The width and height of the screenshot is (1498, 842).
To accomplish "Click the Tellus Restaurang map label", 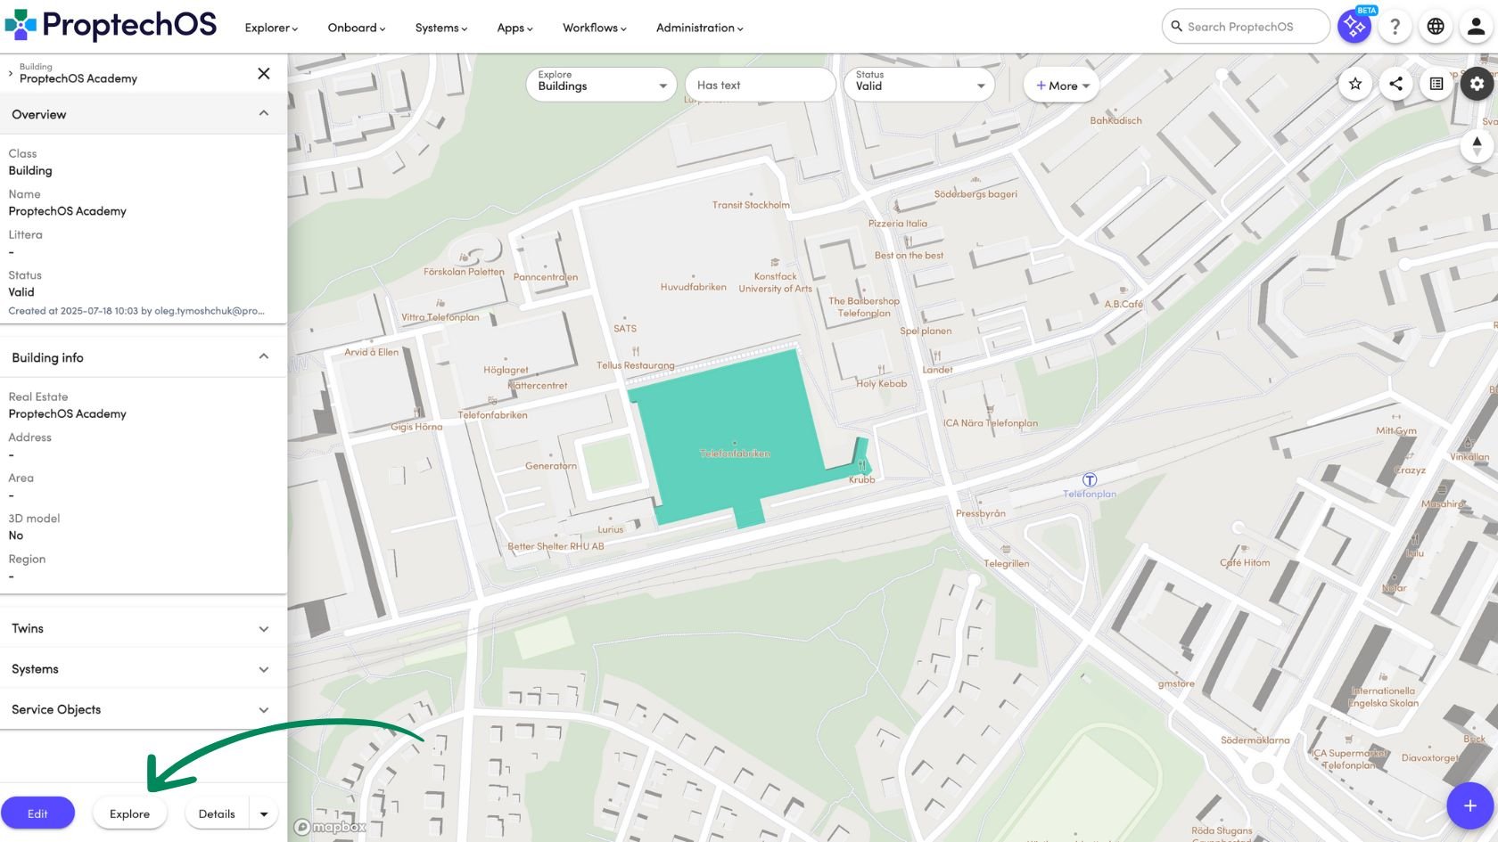I will (636, 365).
